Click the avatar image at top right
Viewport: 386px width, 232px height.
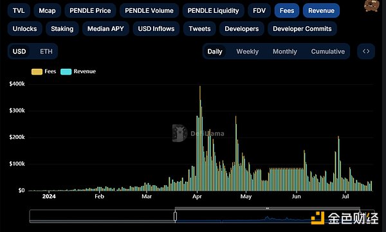click(371, 6)
